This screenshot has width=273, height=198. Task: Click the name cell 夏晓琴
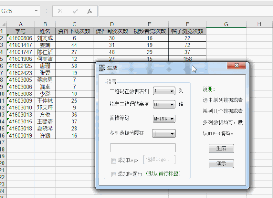45,129
